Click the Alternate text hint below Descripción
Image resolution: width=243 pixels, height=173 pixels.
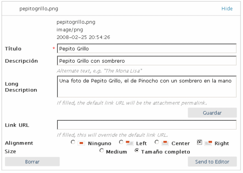(x=99, y=71)
